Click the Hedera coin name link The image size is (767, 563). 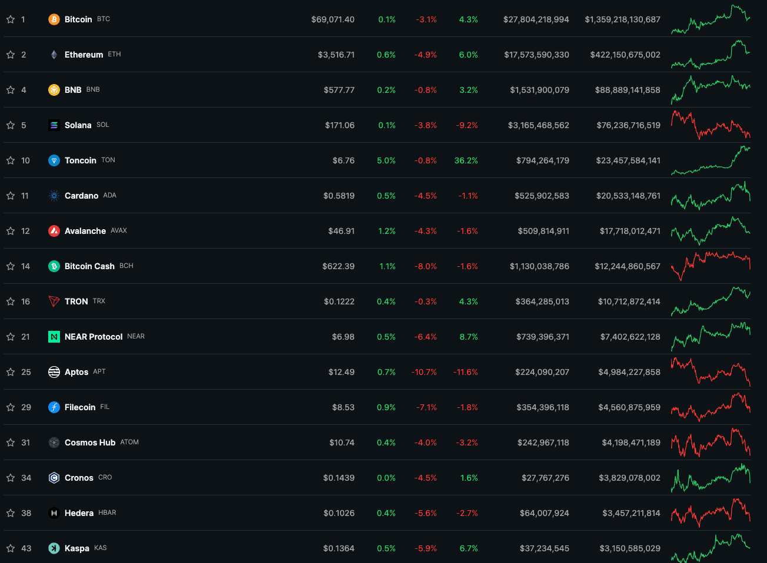tap(79, 513)
